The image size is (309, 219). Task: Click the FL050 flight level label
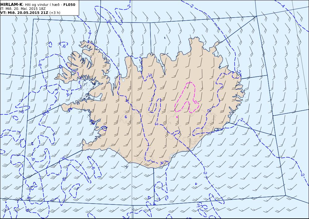pos(69,5)
